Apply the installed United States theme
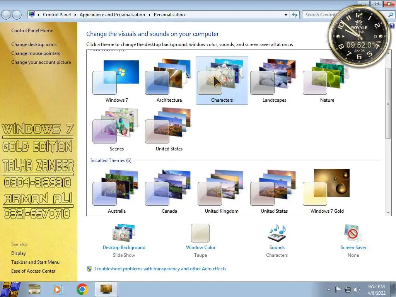Screen dimensions: 396x297 click(x=274, y=191)
